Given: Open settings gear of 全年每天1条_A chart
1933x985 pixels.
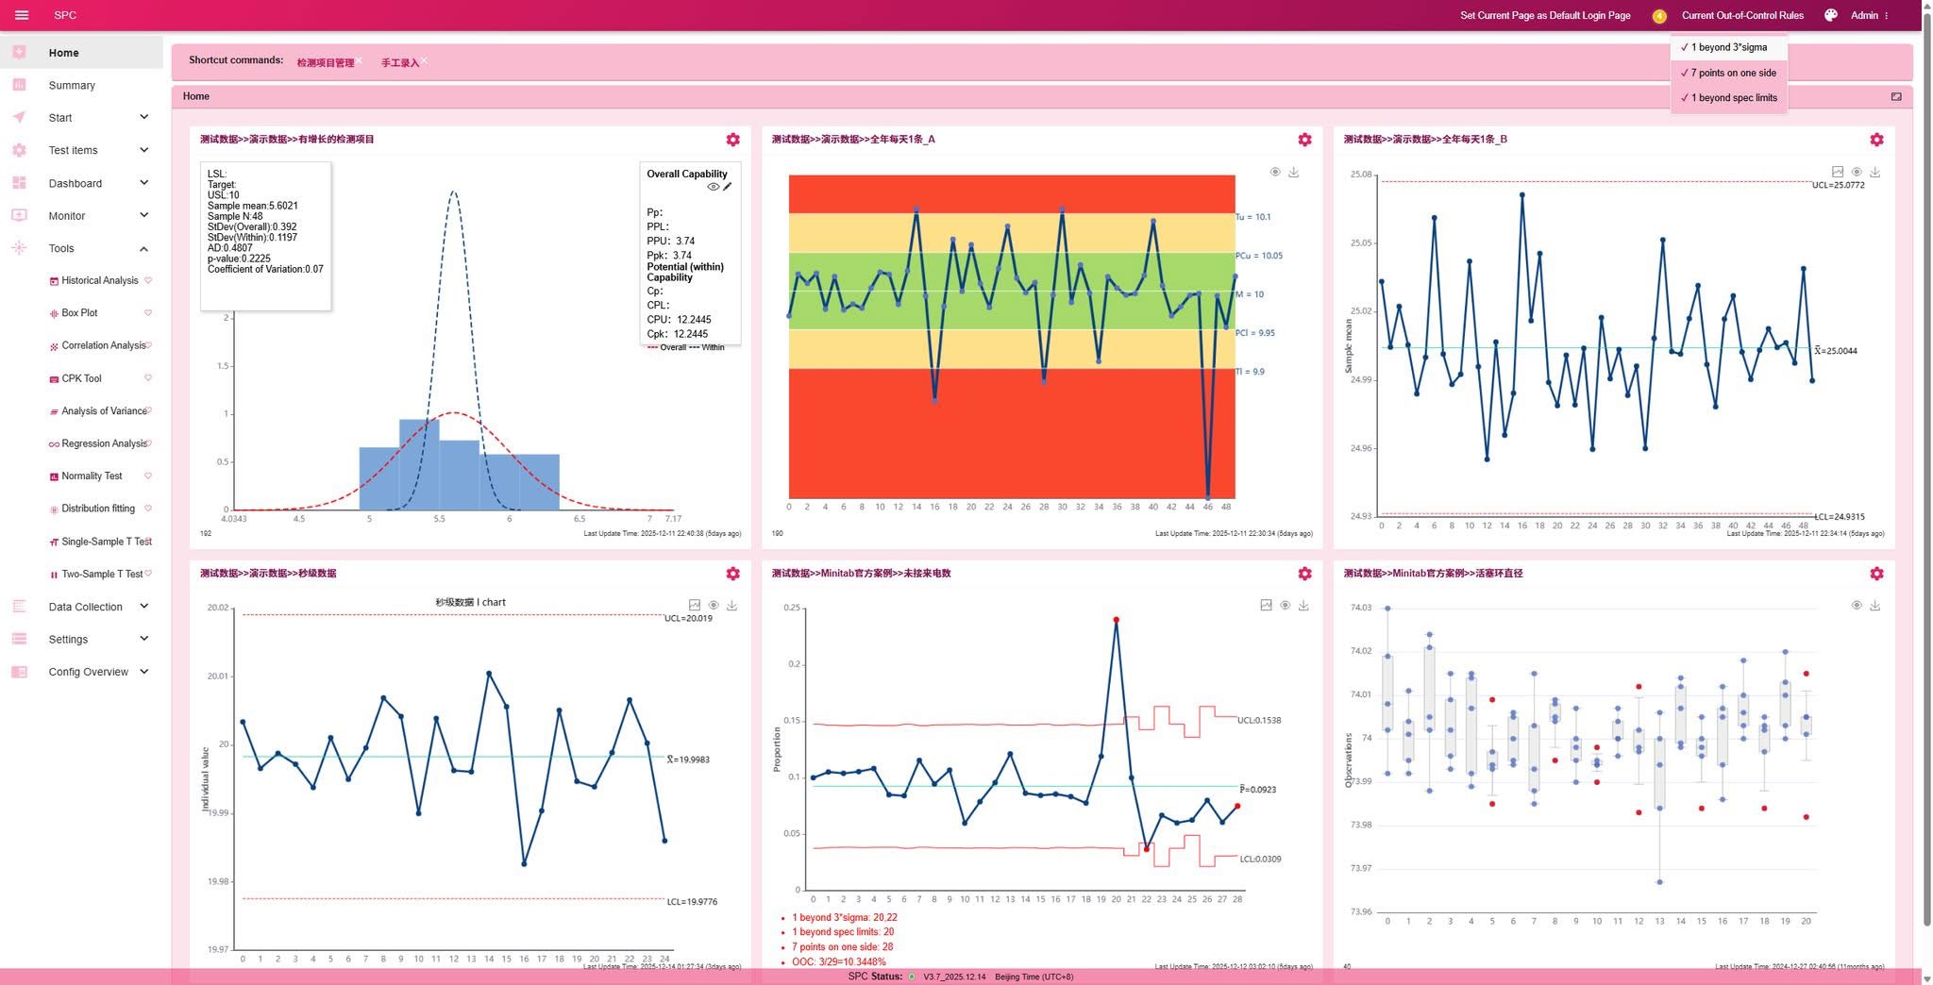Looking at the screenshot, I should [1304, 140].
